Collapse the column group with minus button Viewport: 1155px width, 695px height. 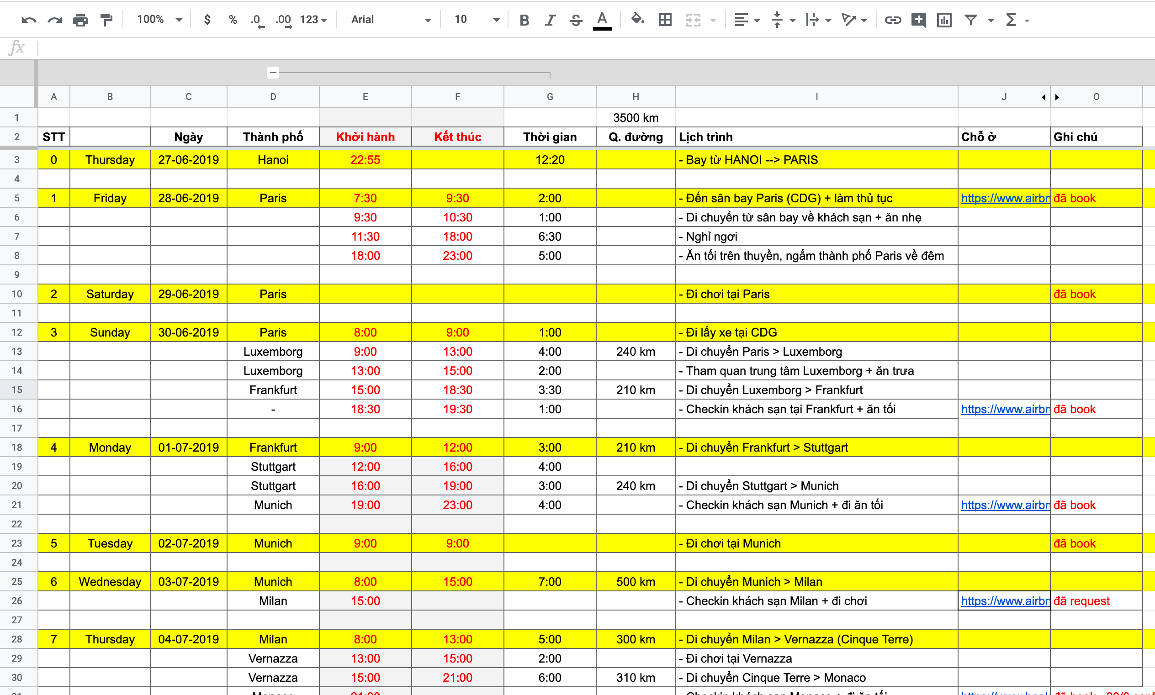[273, 73]
